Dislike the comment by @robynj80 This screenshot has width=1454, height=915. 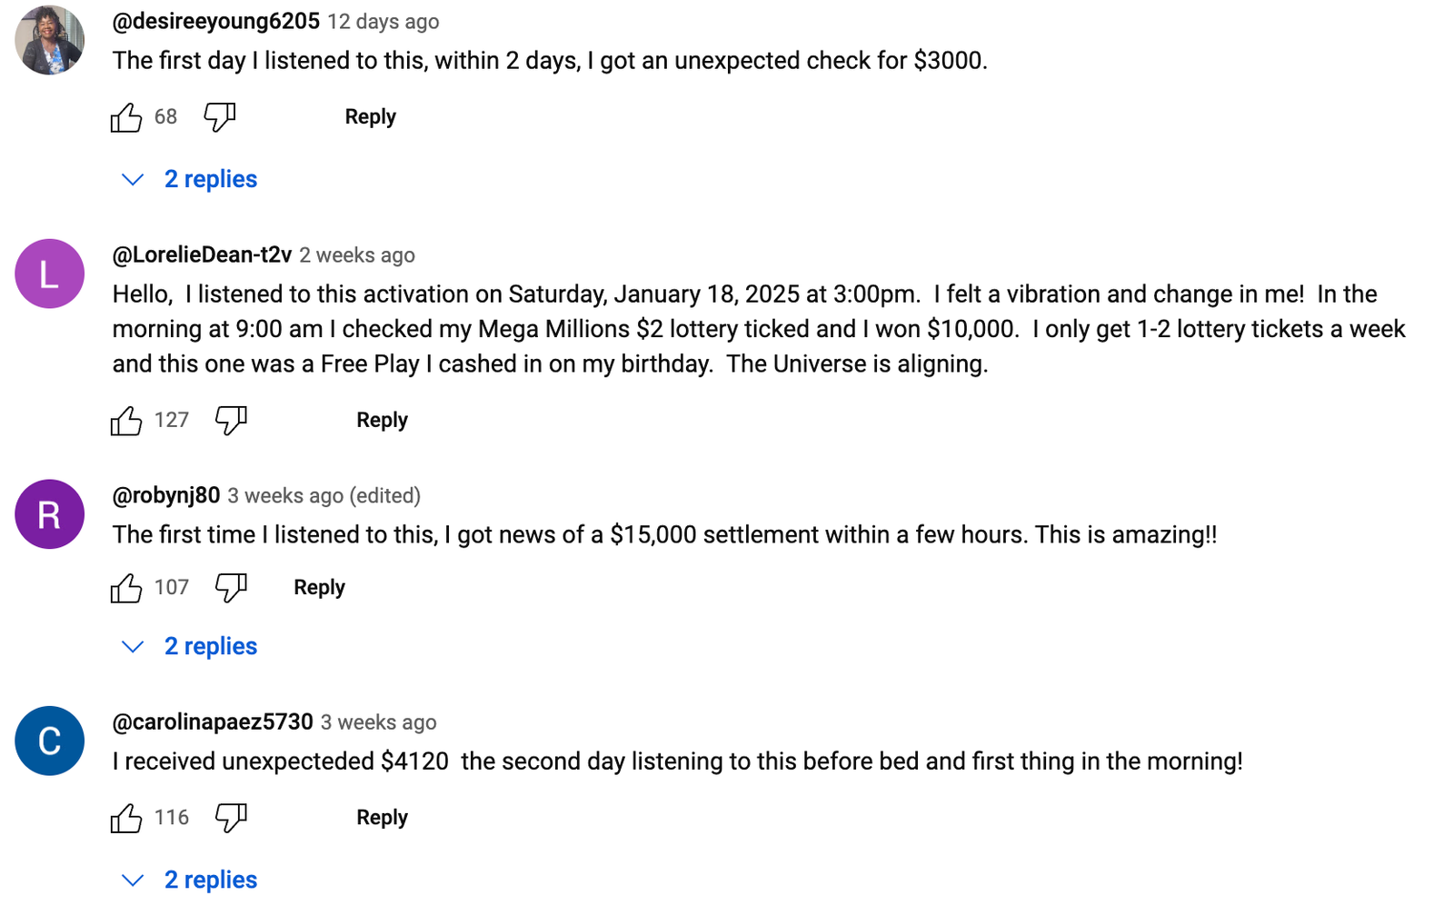tap(231, 588)
